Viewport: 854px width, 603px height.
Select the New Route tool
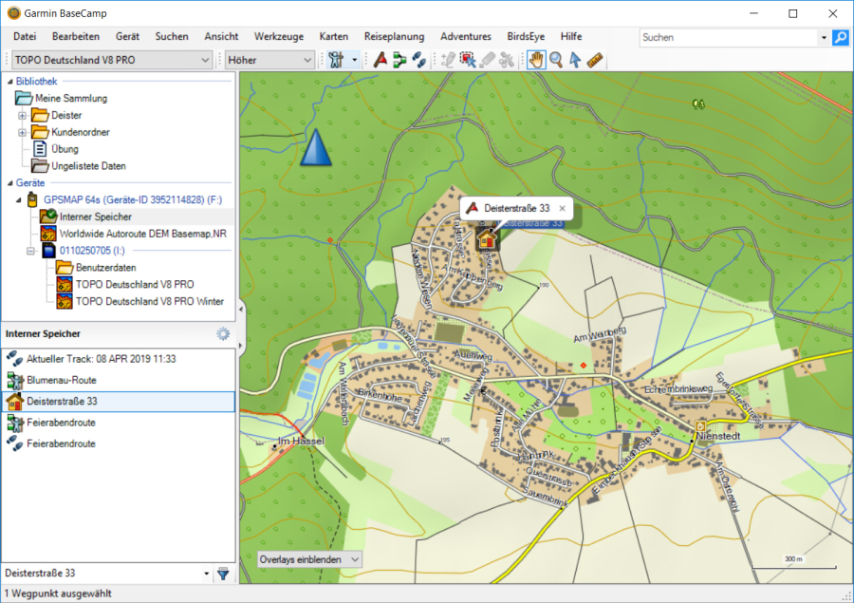point(399,60)
